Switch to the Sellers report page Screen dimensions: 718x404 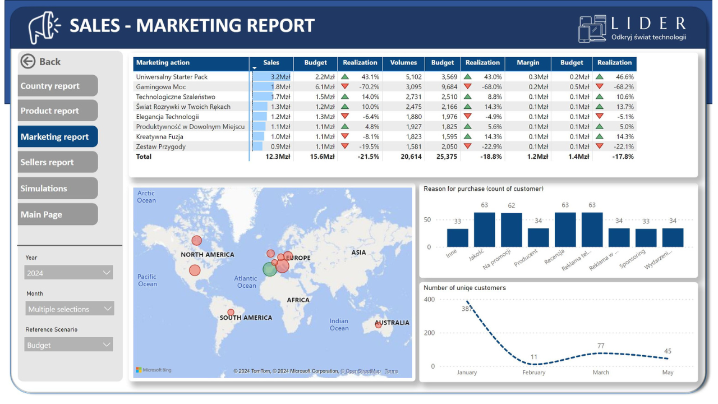click(x=58, y=162)
